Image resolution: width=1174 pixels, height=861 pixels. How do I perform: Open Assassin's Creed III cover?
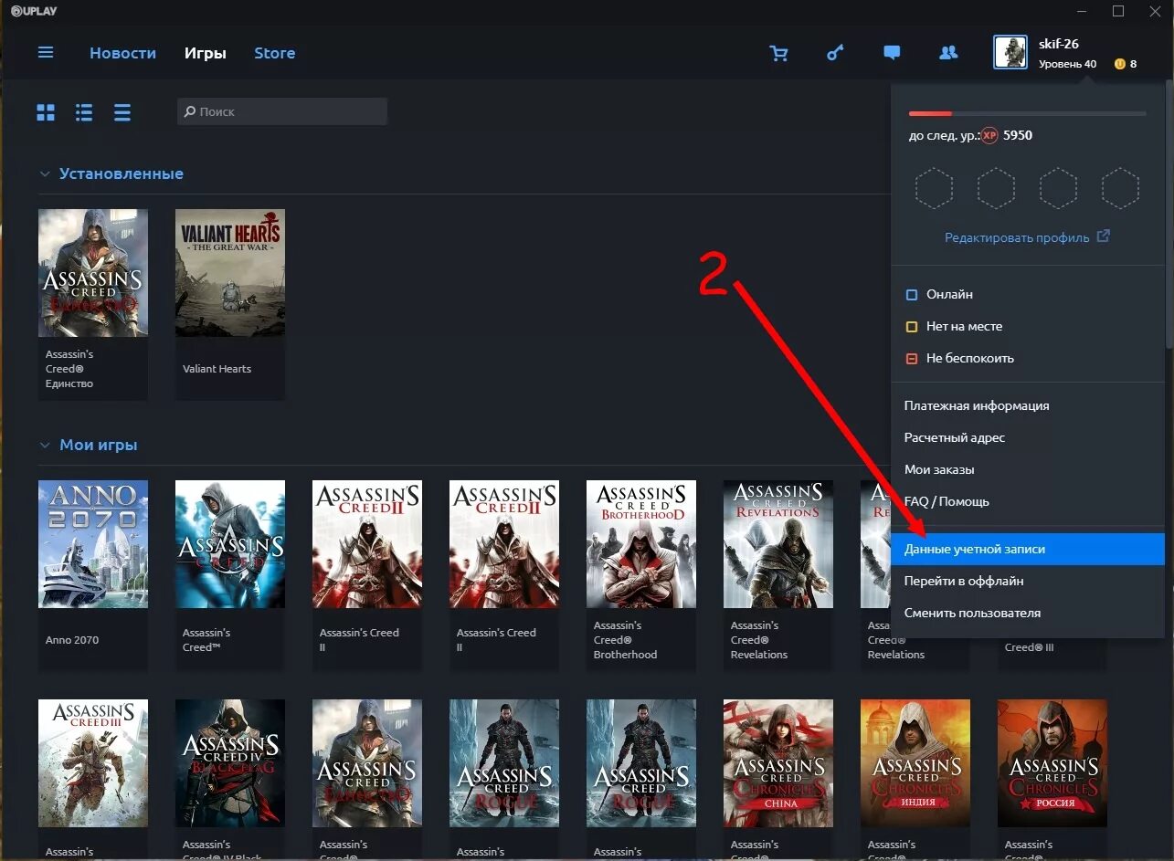pyautogui.click(x=93, y=763)
